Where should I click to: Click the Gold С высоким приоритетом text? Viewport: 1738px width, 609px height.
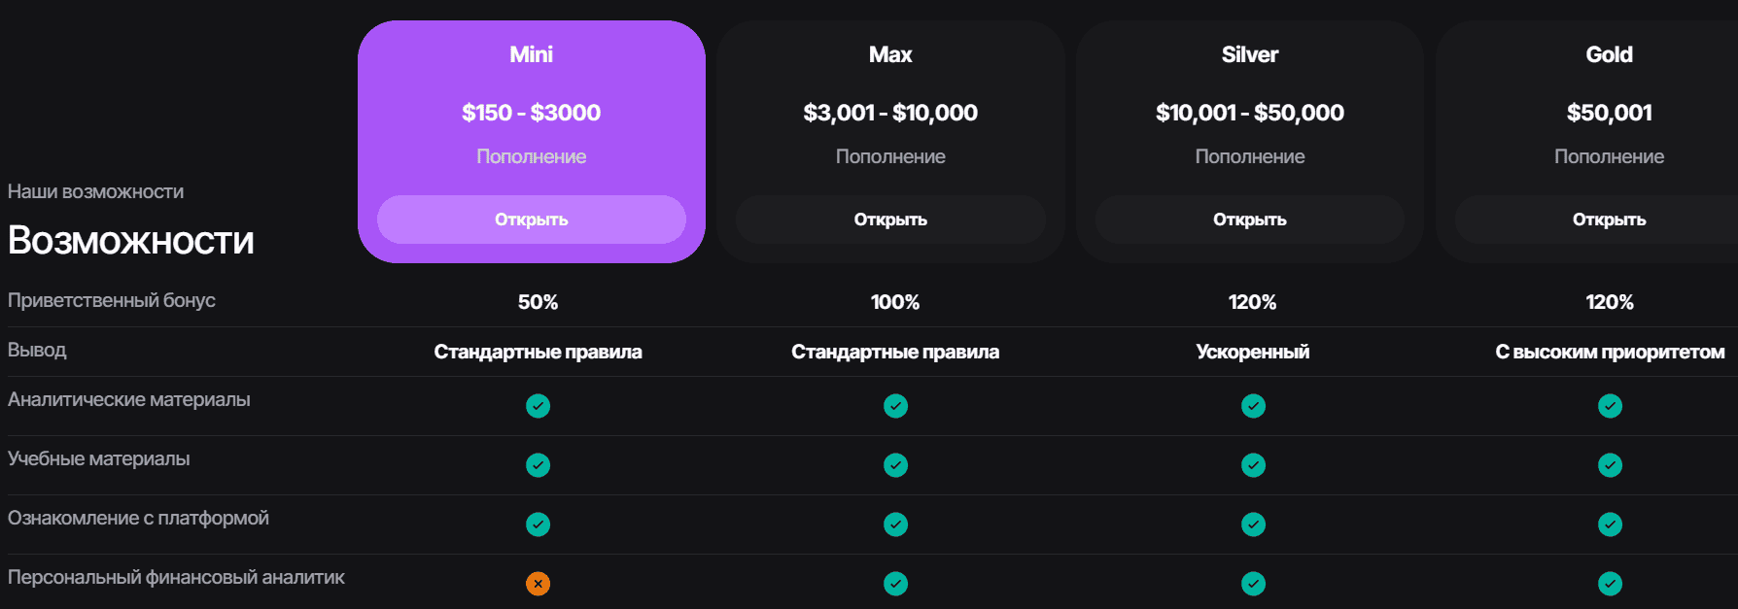[1610, 352]
